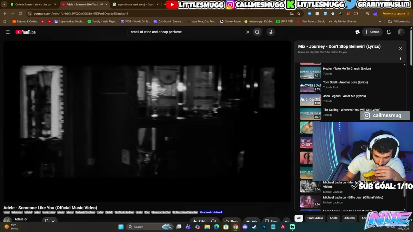
Task: Open File Explorer from the taskbar
Action: (207, 227)
